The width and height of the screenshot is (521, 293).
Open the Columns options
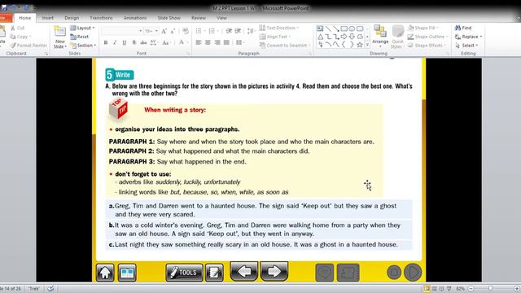(240, 42)
